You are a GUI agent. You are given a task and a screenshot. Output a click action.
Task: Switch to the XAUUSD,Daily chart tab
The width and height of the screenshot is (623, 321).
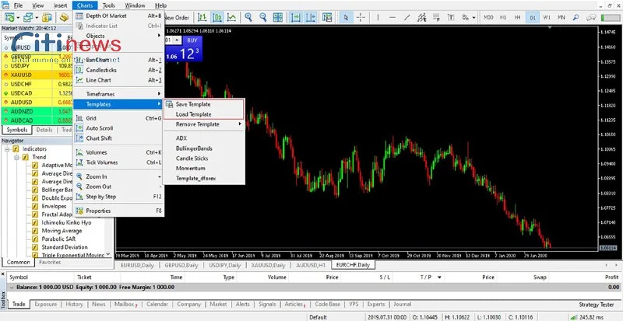click(x=268, y=266)
